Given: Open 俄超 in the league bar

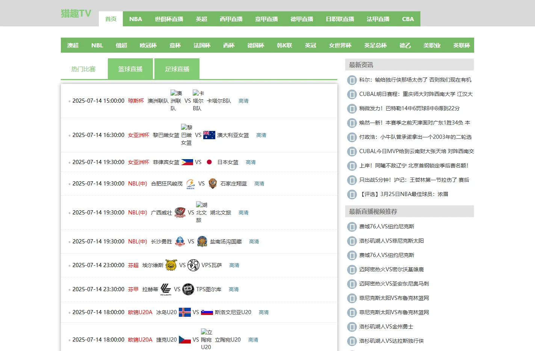Looking at the screenshot, I should click(121, 45).
